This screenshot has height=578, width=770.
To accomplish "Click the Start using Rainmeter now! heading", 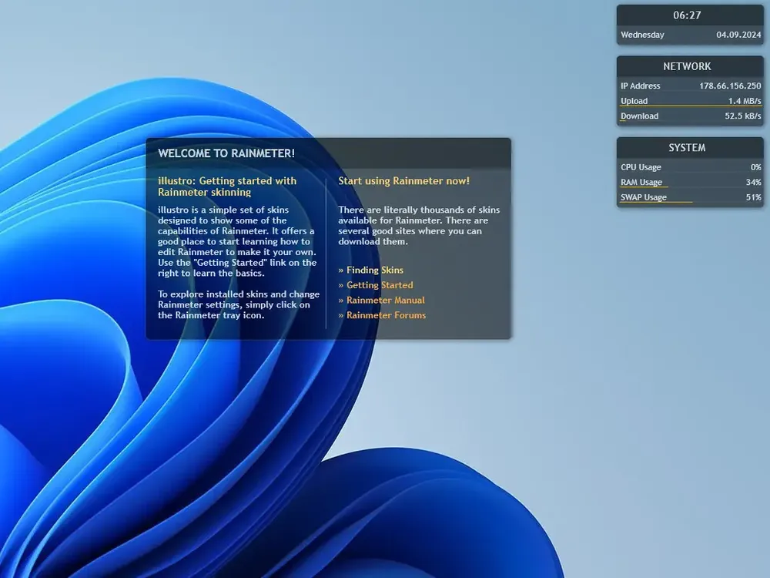I will pos(403,181).
